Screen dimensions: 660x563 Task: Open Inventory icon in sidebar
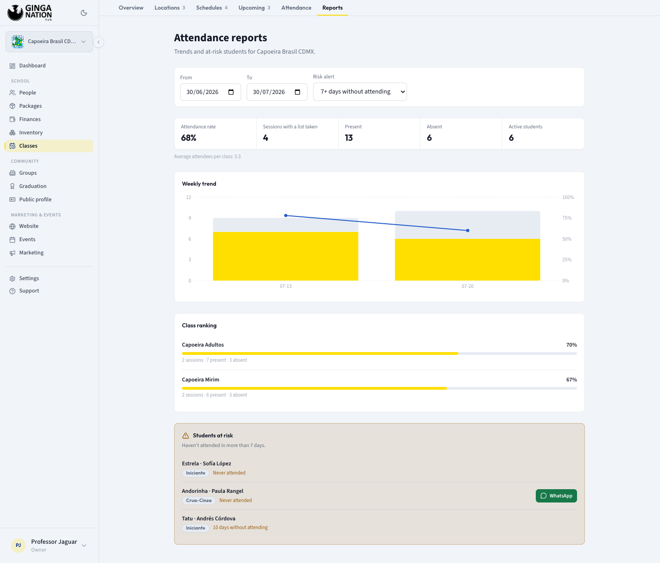[x=12, y=132]
